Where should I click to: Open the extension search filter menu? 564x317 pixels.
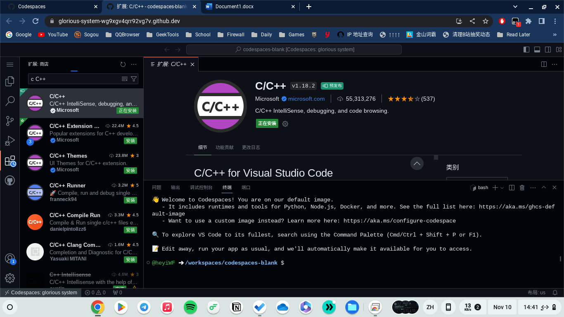pyautogui.click(x=134, y=79)
